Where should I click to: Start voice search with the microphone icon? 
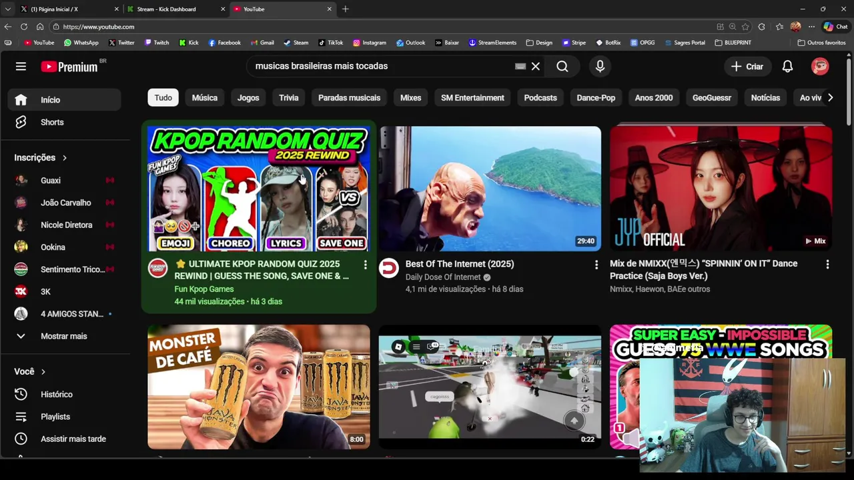[x=600, y=66]
